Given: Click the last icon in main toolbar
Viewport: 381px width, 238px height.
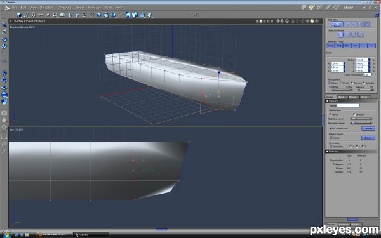Looking at the screenshot, I should (150, 15).
